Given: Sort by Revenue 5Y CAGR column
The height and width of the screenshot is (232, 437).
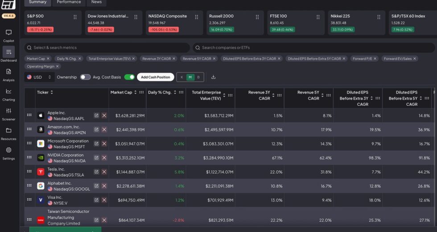Looking at the screenshot, I should 322,95.
